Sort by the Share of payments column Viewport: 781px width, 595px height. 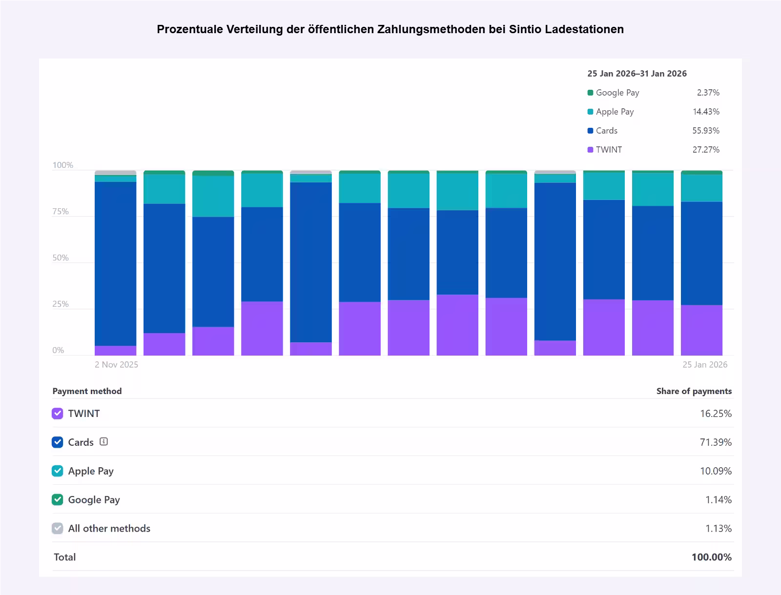coord(694,391)
